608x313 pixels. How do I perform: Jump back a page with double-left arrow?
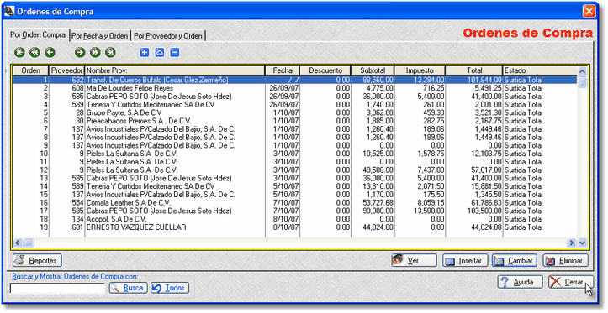coord(34,52)
